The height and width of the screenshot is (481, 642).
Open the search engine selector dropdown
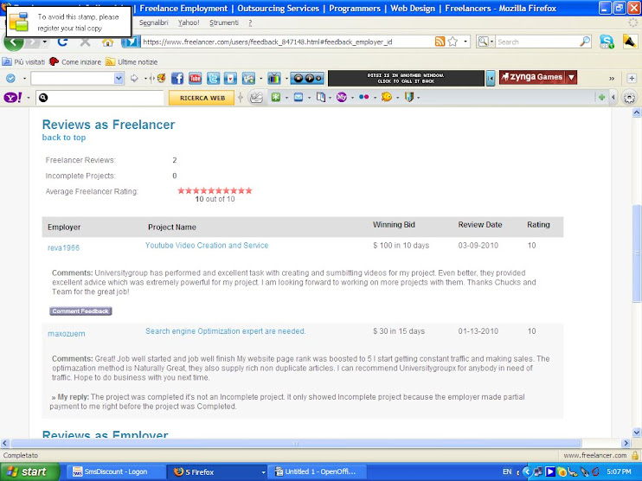click(x=485, y=42)
